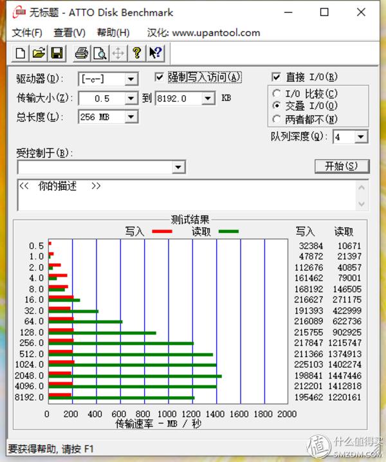Open the transfer size end 8192.0 dropdown
The width and height of the screenshot is (386, 462).
click(208, 98)
